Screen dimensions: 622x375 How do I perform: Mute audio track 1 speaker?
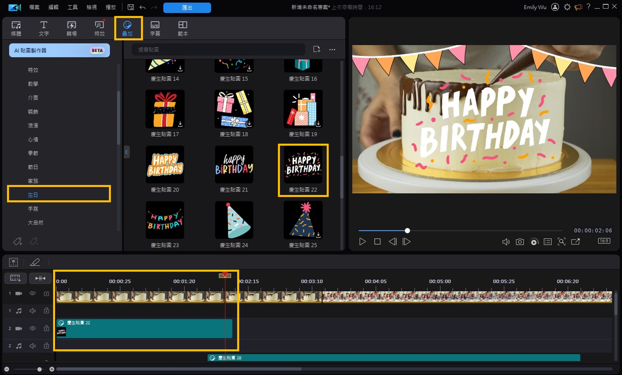(32, 311)
